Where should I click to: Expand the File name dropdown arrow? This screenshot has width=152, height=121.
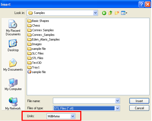coord(118,101)
